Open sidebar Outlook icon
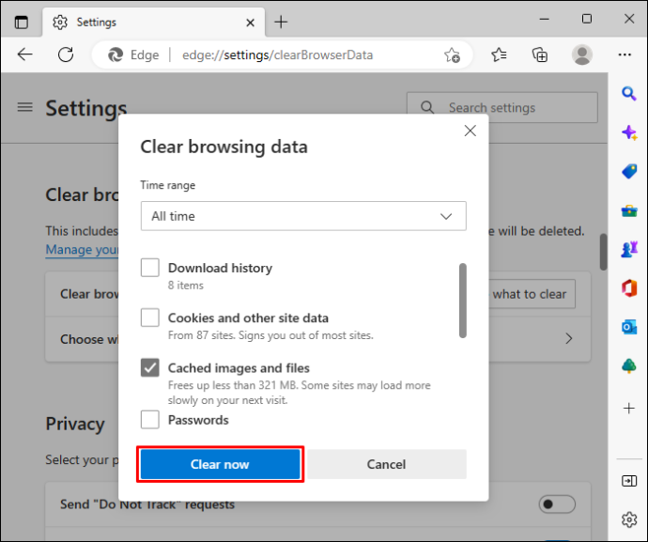This screenshot has width=648, height=542. point(629,327)
